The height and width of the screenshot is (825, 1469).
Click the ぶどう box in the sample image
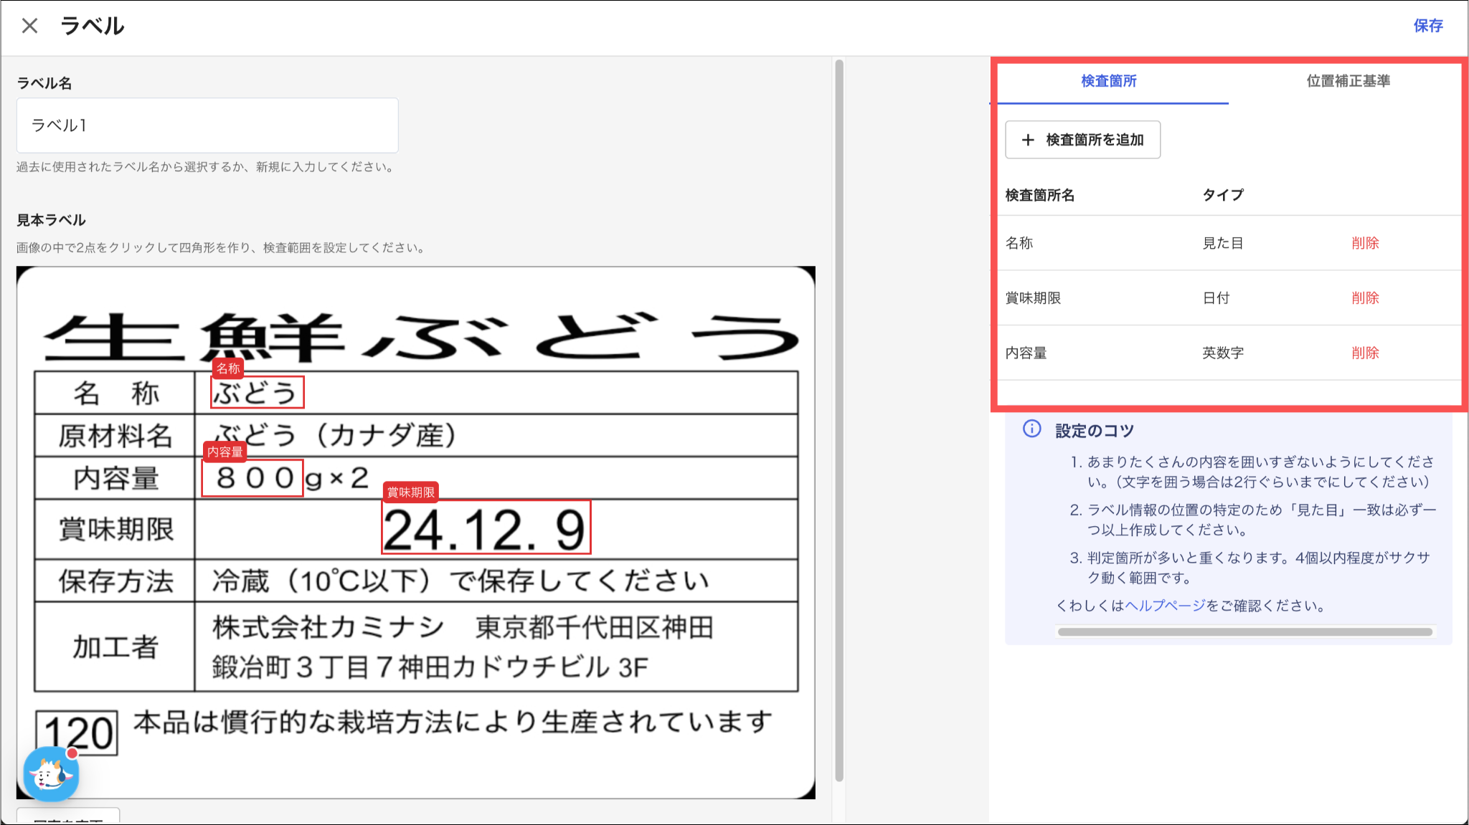click(257, 393)
